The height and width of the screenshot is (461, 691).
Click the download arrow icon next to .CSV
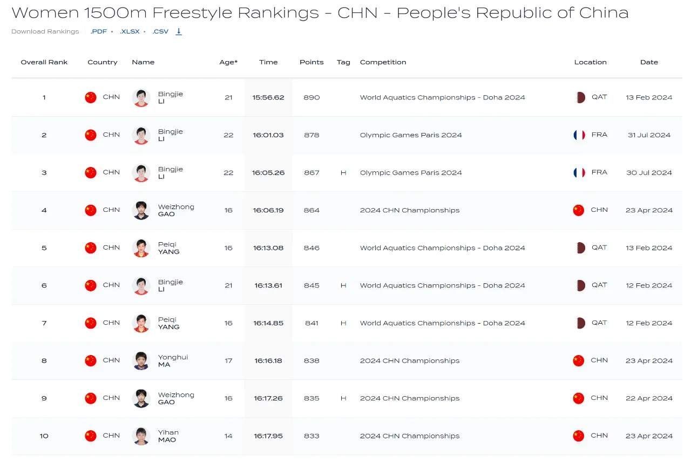(x=179, y=31)
